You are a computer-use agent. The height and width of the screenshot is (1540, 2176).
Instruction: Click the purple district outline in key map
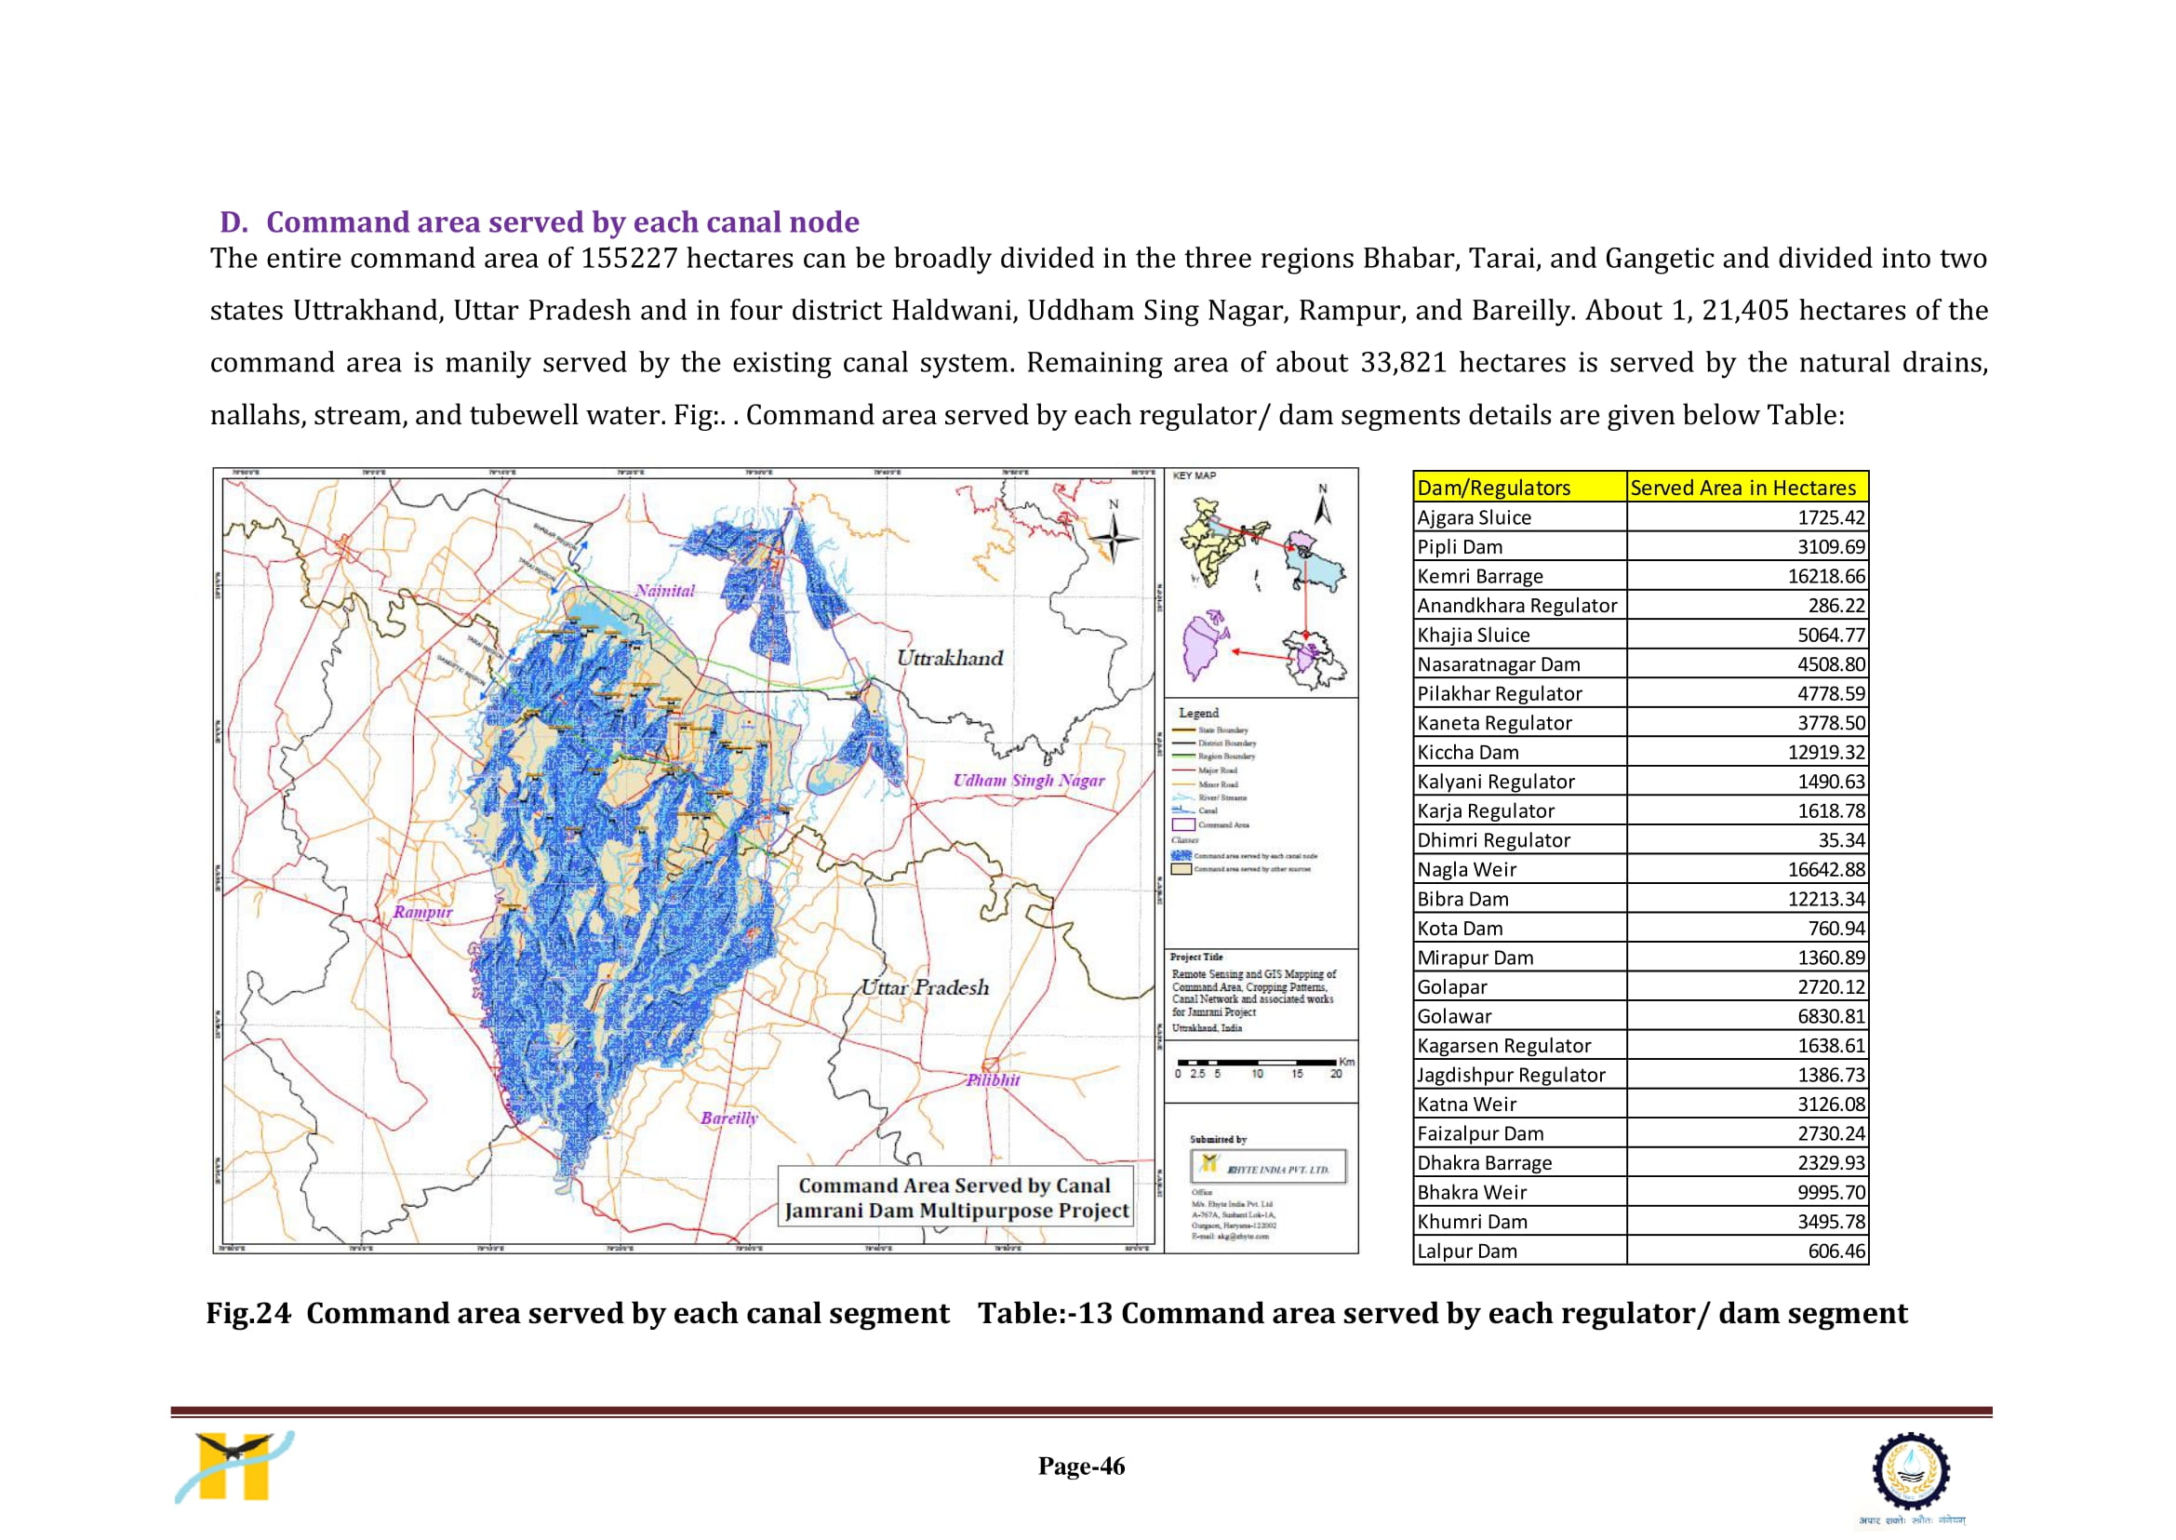[1207, 647]
